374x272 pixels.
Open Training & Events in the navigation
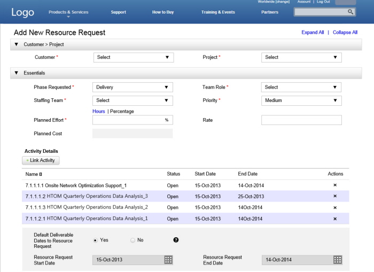point(218,12)
